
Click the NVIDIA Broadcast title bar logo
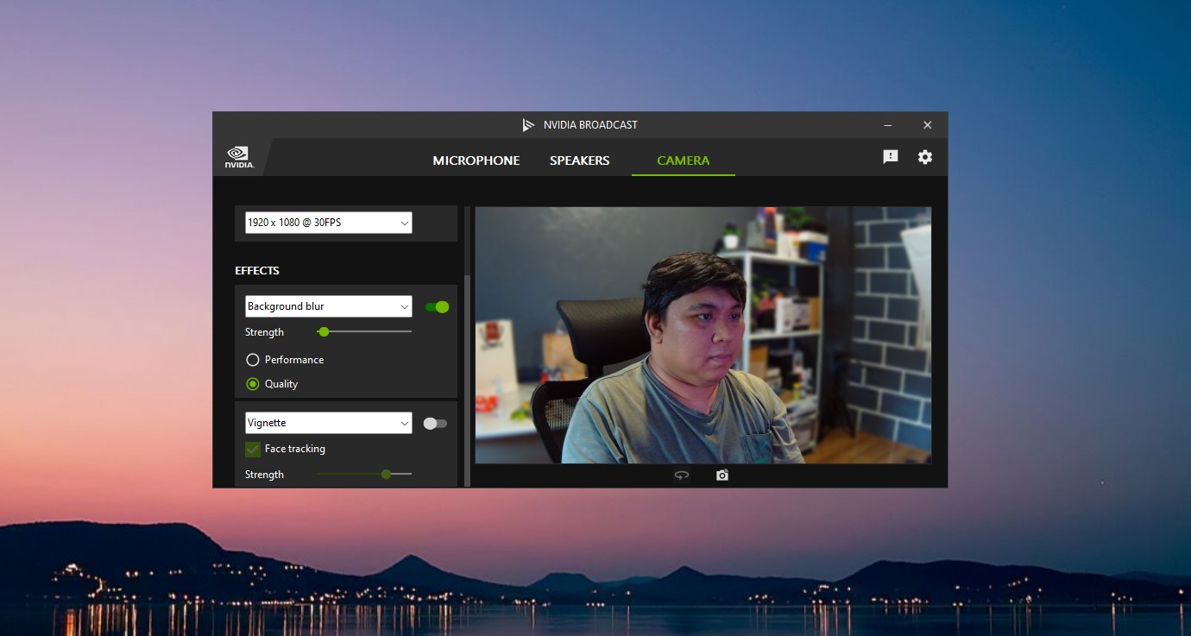pyautogui.click(x=529, y=125)
